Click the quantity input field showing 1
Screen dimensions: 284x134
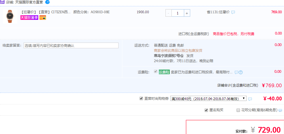pyautogui.click(x=178, y=13)
